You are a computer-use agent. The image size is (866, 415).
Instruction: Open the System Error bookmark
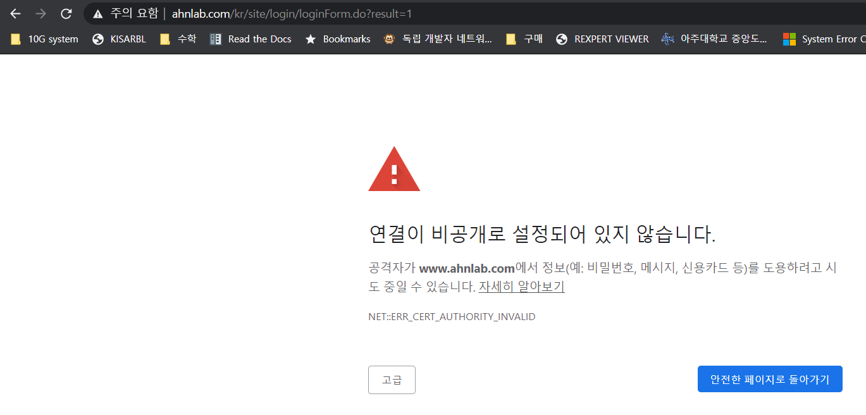(824, 39)
